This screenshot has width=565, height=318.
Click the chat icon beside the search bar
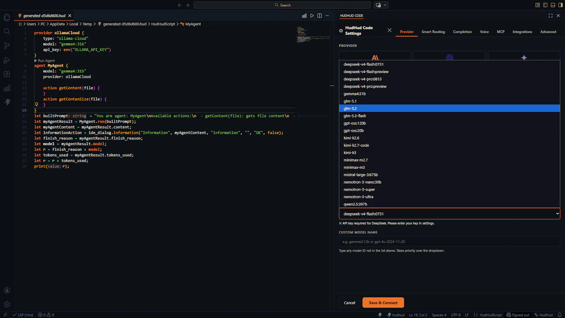[378, 5]
